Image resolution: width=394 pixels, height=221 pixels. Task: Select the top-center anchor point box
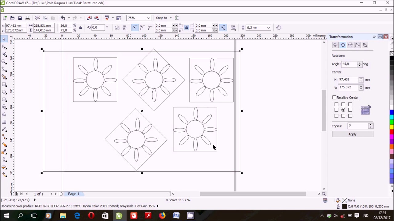[343, 104]
